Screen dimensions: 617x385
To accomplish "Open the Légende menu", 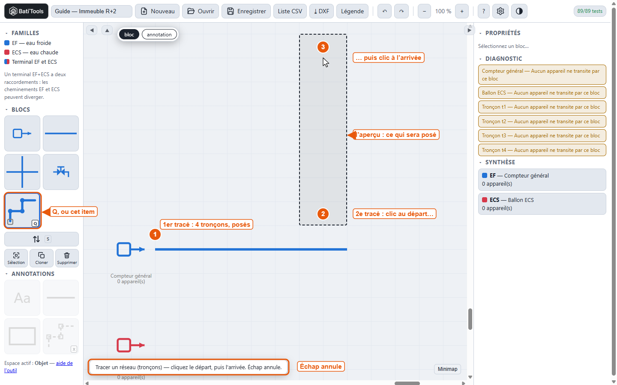I will (352, 11).
